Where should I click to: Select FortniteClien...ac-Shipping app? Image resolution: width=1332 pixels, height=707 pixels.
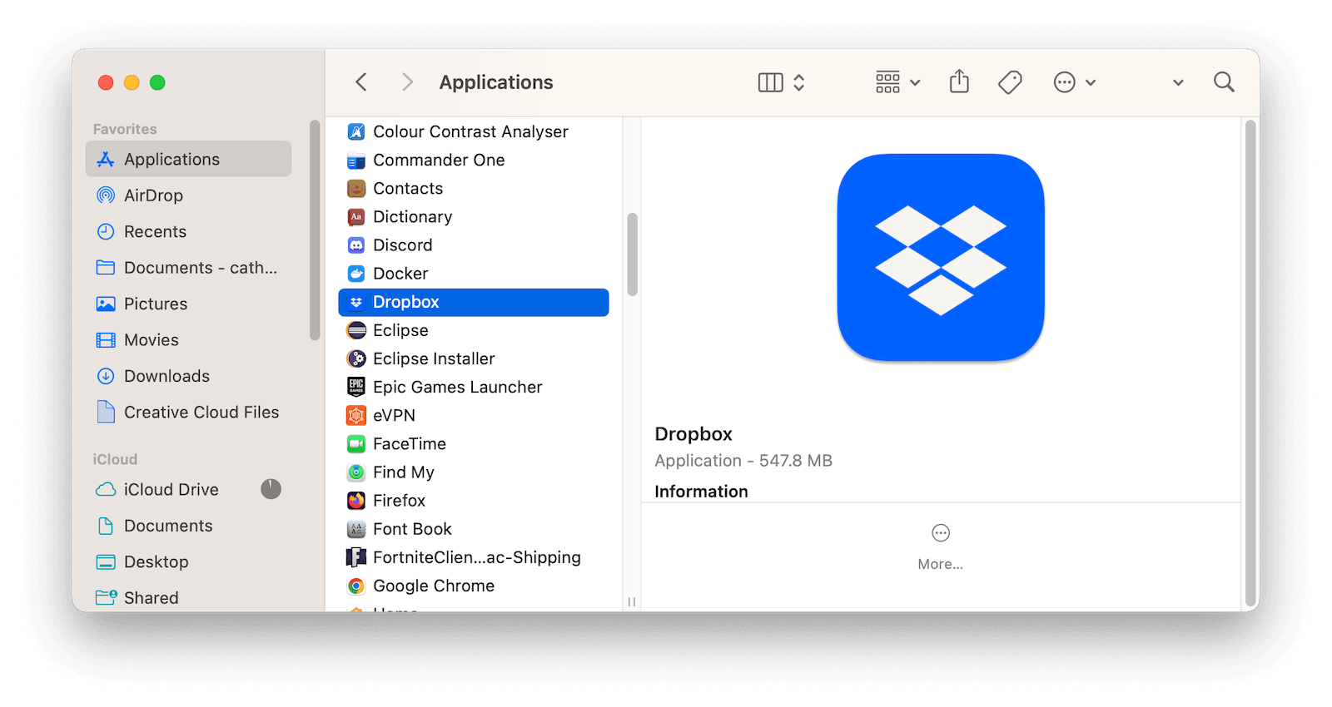pos(474,557)
